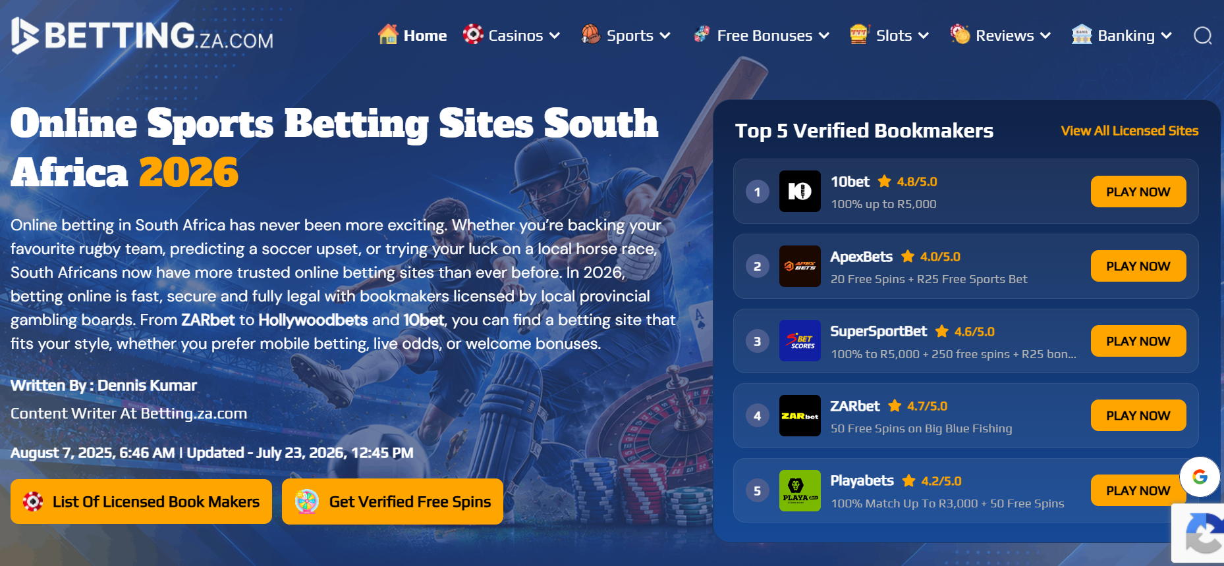Click the '4.8/5.0' rating value
Image resolution: width=1224 pixels, height=566 pixels.
[916, 181]
